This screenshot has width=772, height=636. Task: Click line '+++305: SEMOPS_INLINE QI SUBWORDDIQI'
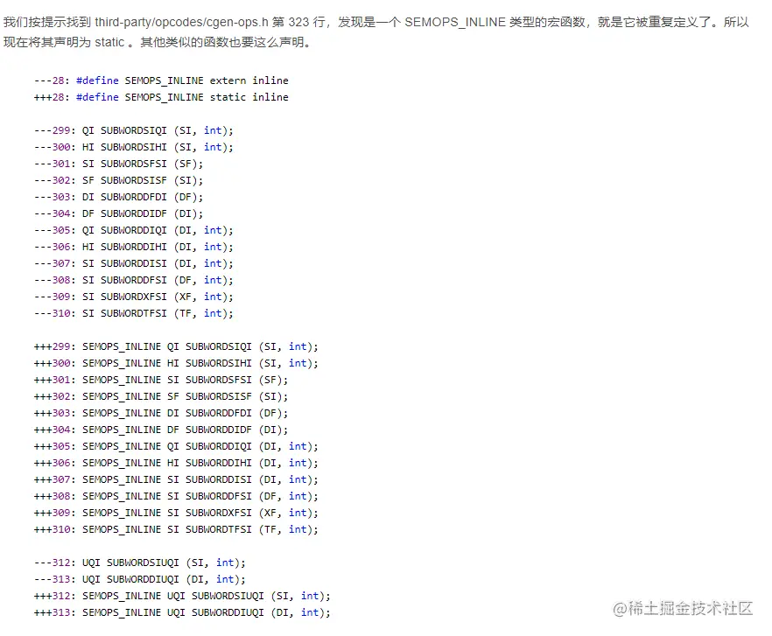(x=176, y=446)
